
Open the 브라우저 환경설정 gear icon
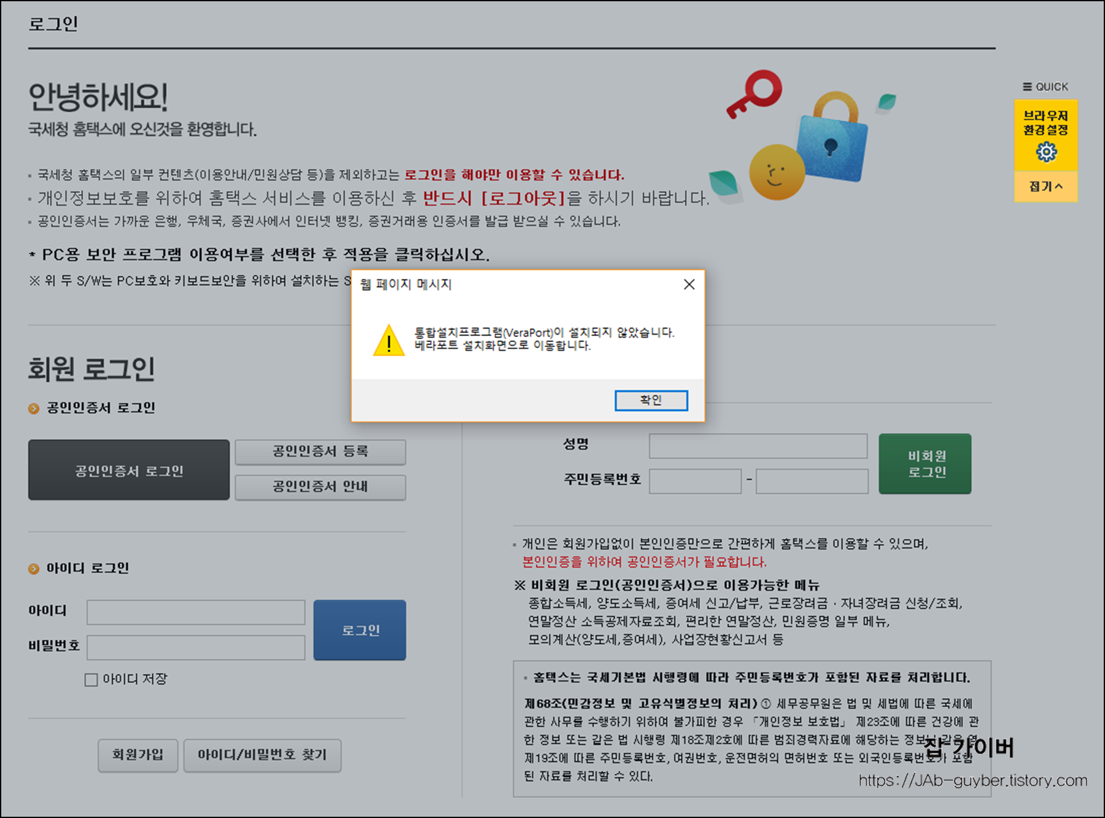[1046, 152]
